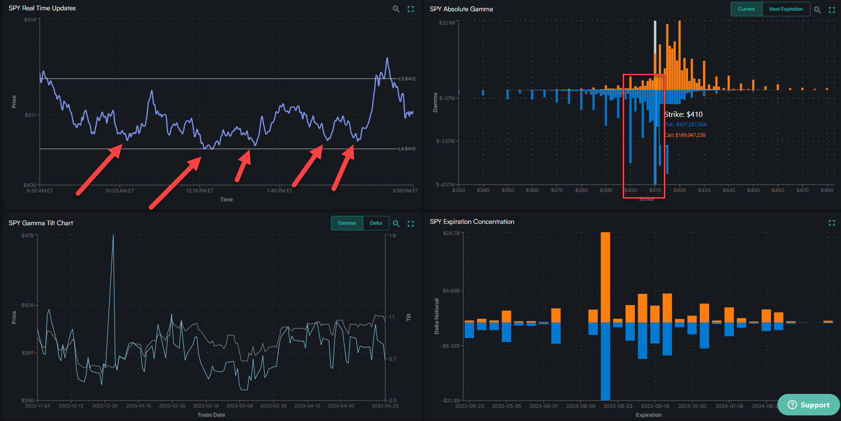
Task: Click the $400 strike label on gamma axis
Action: click(631, 190)
